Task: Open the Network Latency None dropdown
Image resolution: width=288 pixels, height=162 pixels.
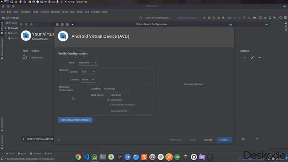Action: 88,80
